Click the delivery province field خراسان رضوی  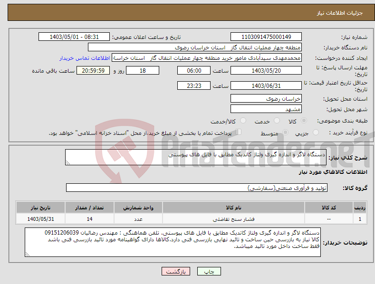pyautogui.click(x=266, y=98)
